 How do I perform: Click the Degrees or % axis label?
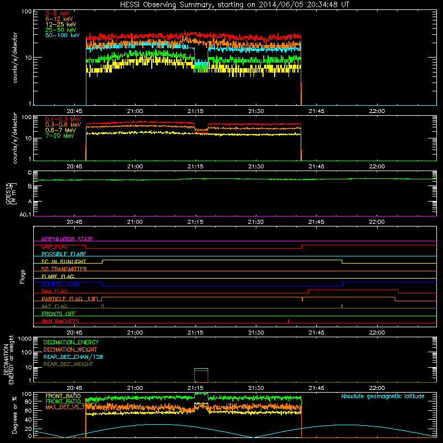pyautogui.click(x=14, y=415)
